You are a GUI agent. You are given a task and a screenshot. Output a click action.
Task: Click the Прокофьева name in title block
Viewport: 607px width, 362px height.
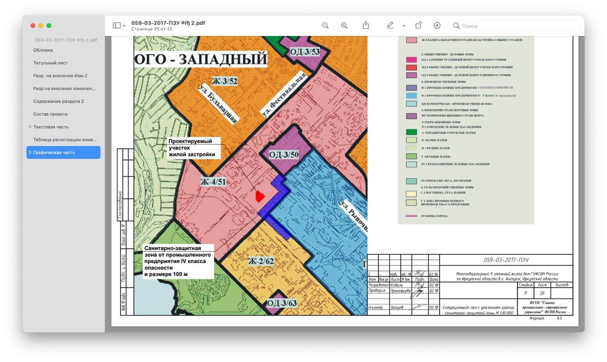[400, 291]
